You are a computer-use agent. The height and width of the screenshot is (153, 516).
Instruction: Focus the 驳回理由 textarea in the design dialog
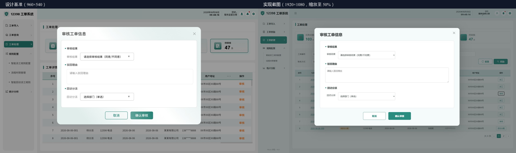point(130,76)
